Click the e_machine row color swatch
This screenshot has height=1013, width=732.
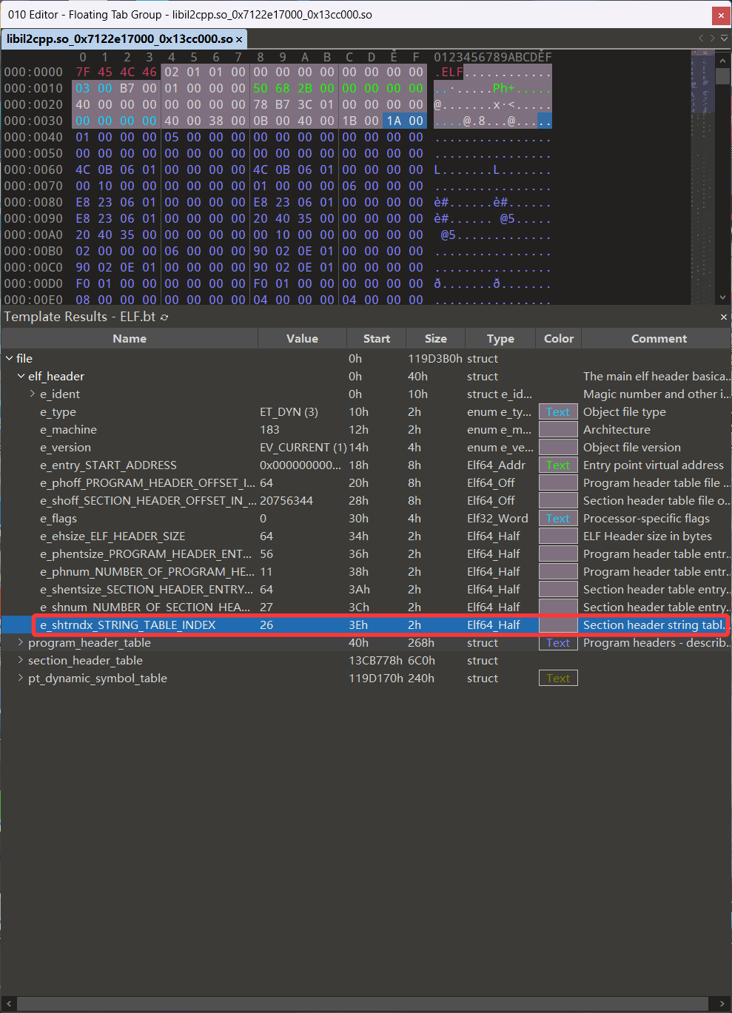click(x=558, y=429)
